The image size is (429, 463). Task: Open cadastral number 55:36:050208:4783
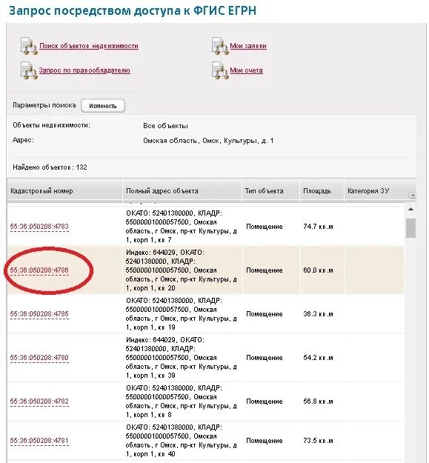pos(39,227)
